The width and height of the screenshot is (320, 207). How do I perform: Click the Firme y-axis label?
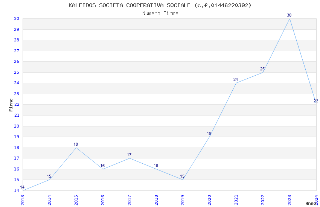pos(11,105)
